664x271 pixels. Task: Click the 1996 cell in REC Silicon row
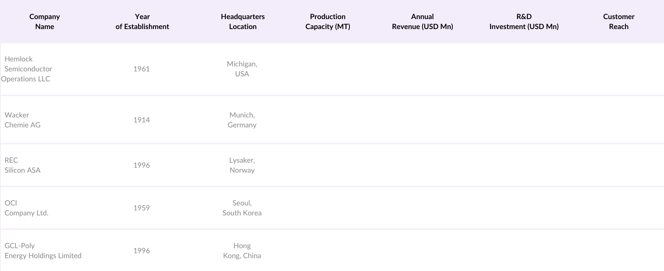(142, 165)
